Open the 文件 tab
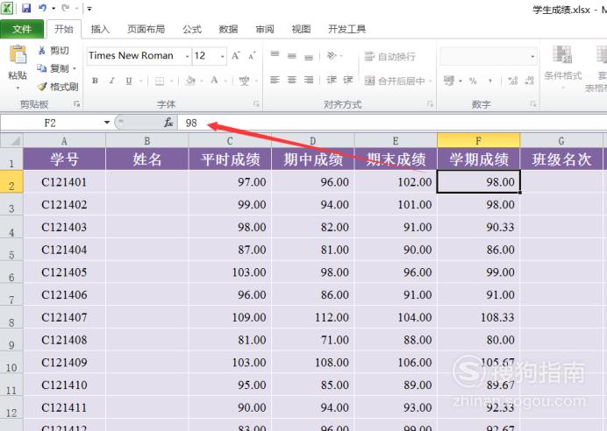 [22, 29]
